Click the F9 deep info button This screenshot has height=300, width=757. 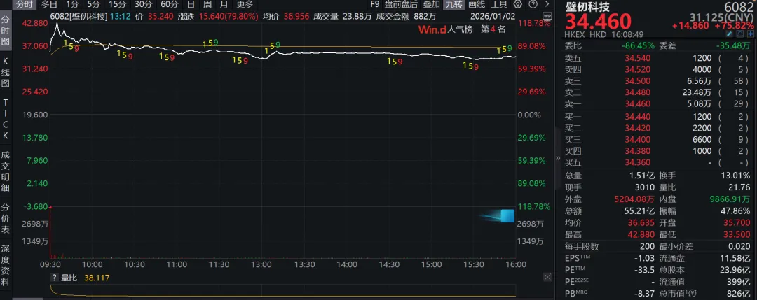click(374, 4)
